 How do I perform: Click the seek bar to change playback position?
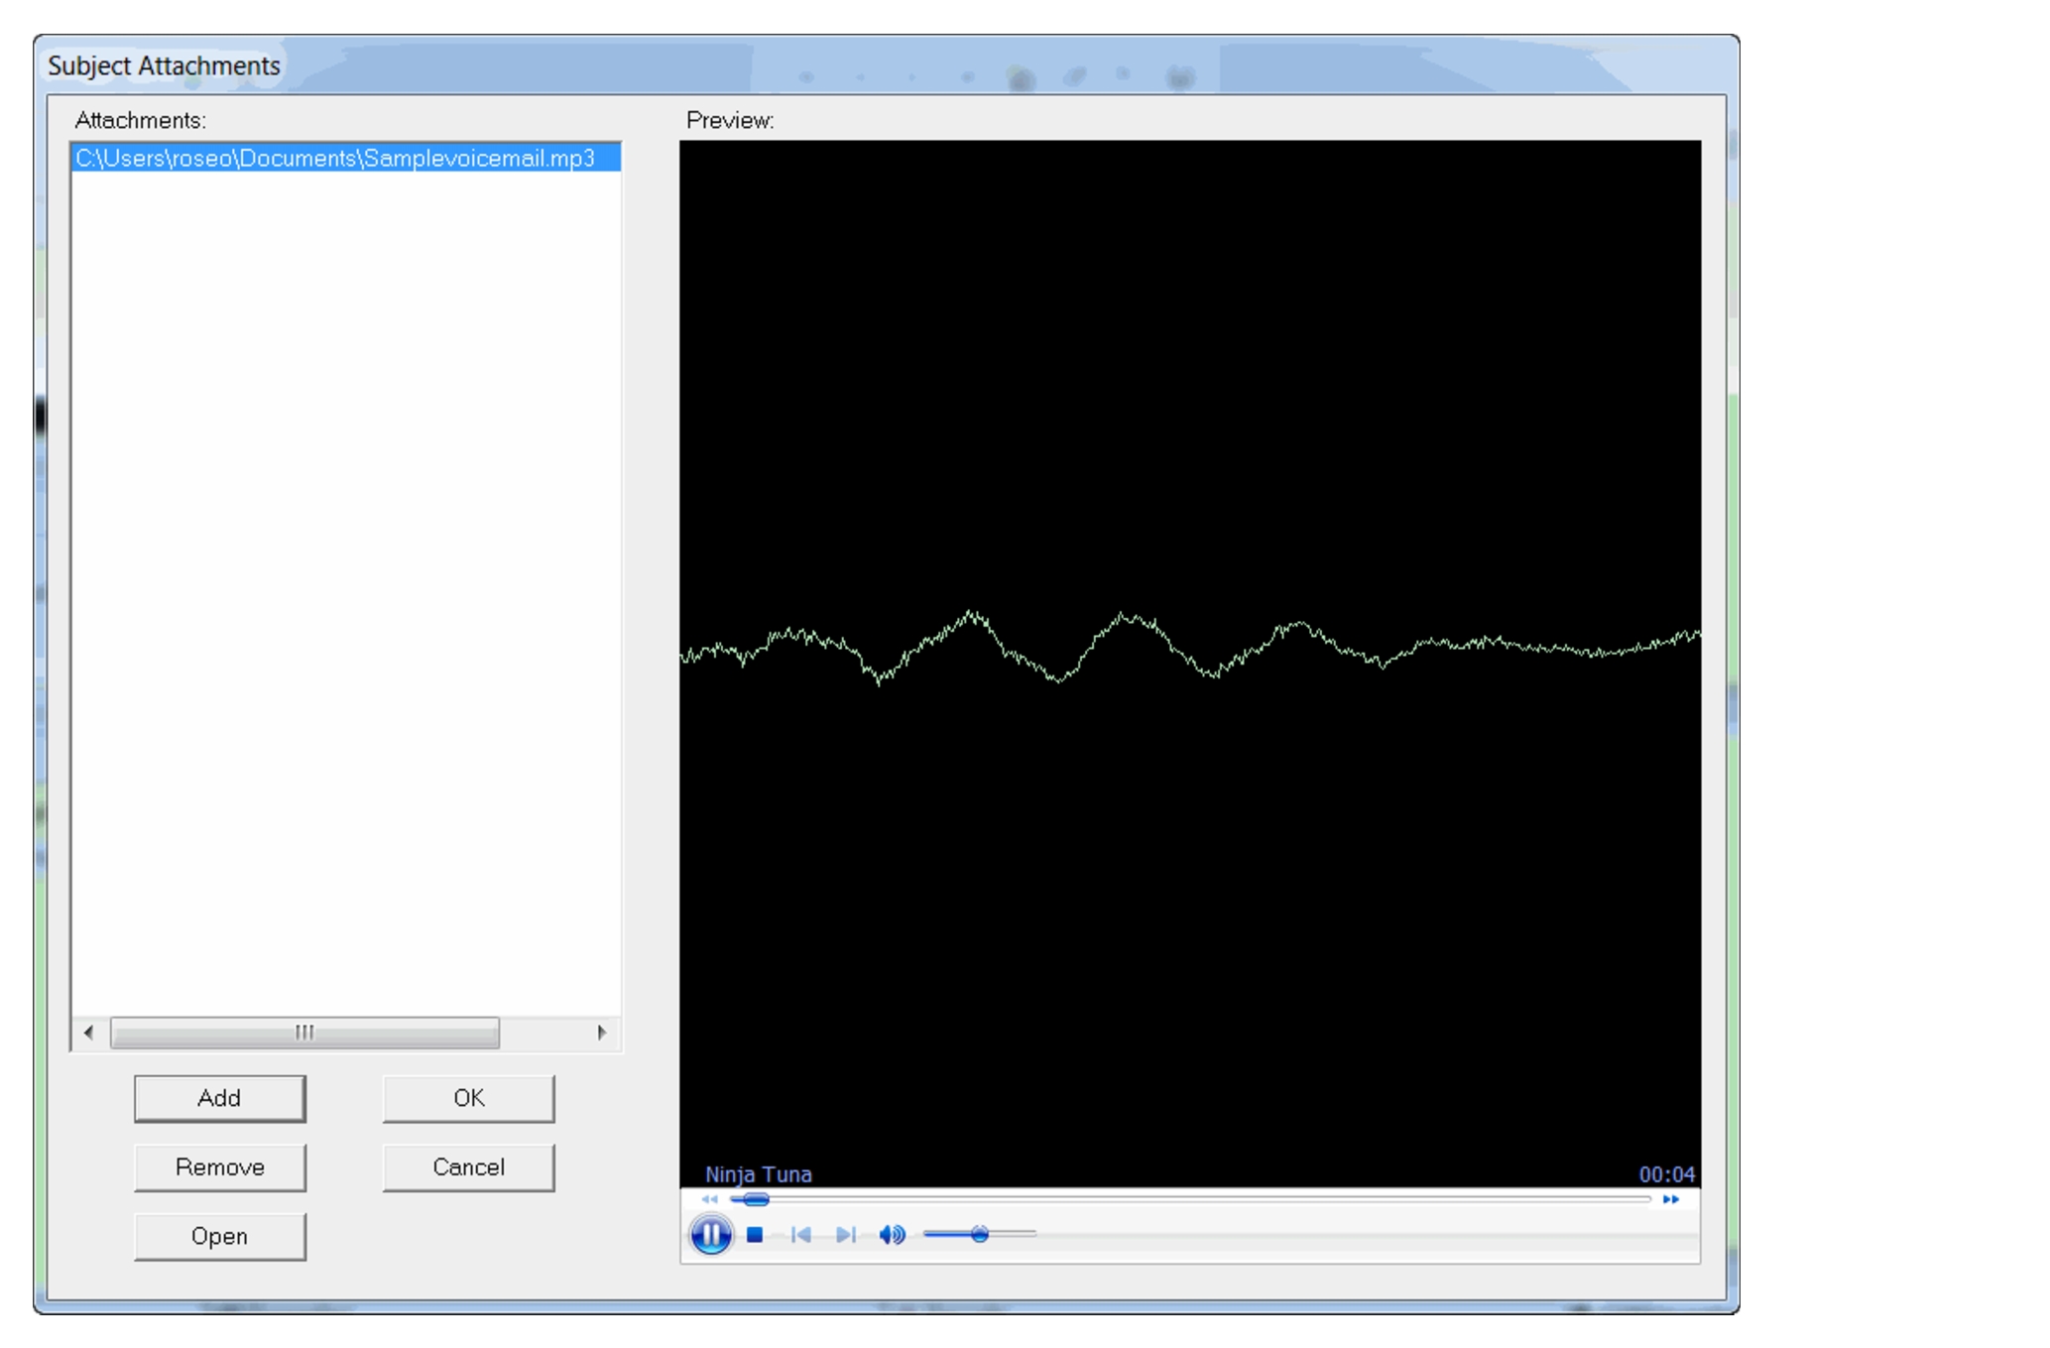(x=1091, y=1199)
